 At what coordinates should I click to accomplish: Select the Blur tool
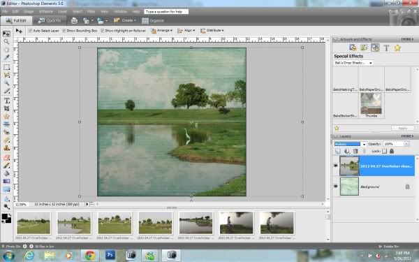6,199
